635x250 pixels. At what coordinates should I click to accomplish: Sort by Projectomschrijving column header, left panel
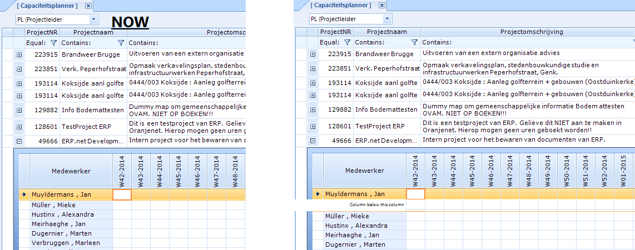pos(187,32)
